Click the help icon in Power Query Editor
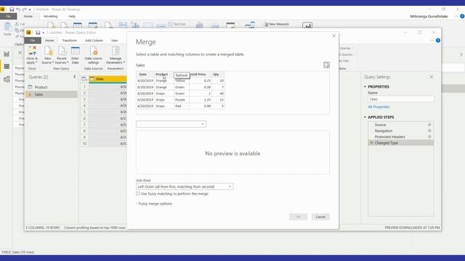The image size is (465, 261). (438, 41)
